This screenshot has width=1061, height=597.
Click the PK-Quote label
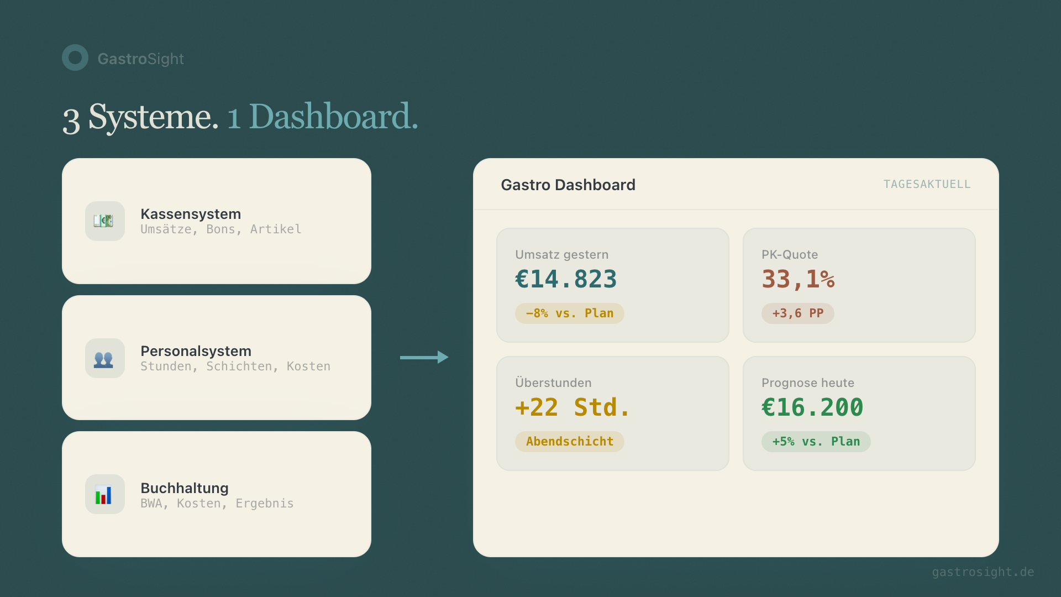click(x=790, y=255)
